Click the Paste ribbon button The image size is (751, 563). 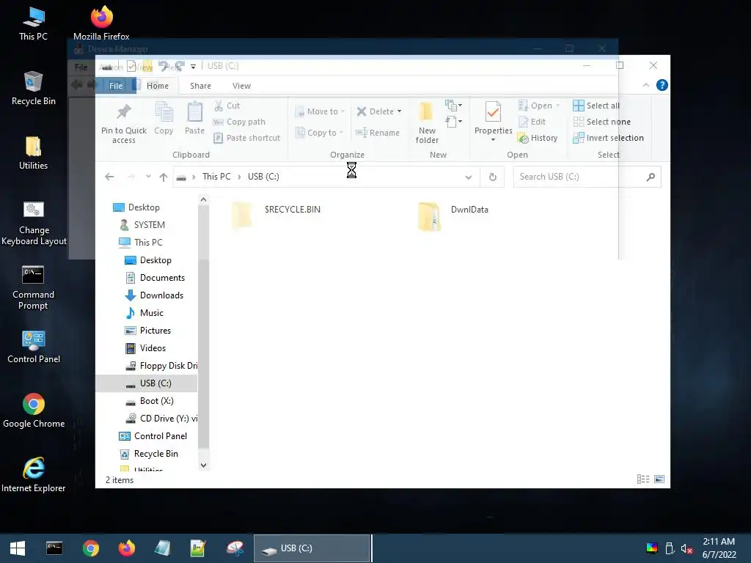(194, 119)
